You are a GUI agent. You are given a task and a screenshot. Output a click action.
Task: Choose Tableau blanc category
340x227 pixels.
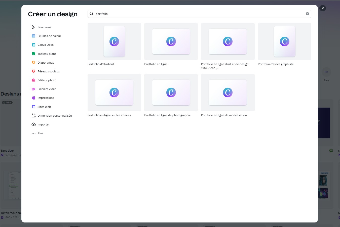click(x=47, y=54)
